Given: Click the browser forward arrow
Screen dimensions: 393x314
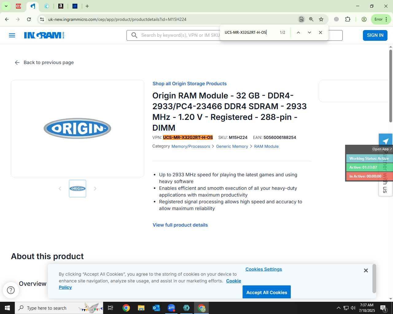Looking at the screenshot, I should click(x=18, y=19).
